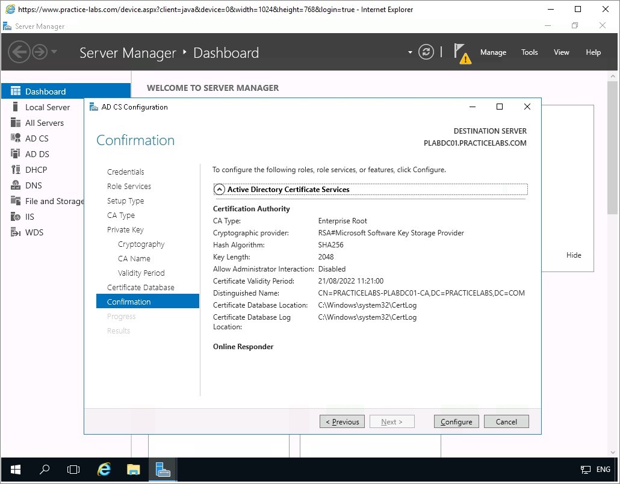The image size is (620, 484).
Task: Click the File and Storage Services icon
Action: [16, 200]
